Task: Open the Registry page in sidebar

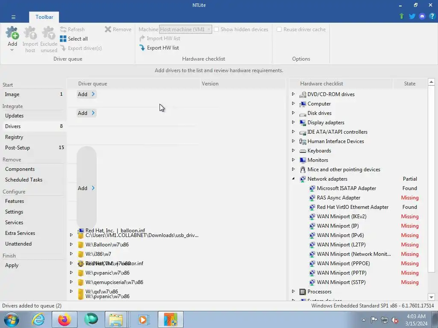Action: click(33, 137)
